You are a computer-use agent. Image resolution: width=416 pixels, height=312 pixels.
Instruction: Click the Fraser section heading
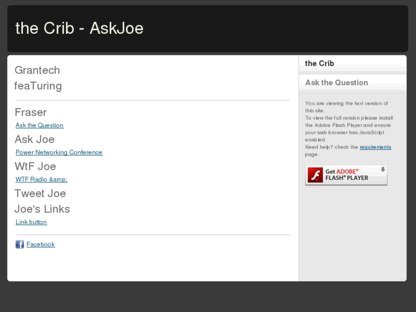click(31, 112)
